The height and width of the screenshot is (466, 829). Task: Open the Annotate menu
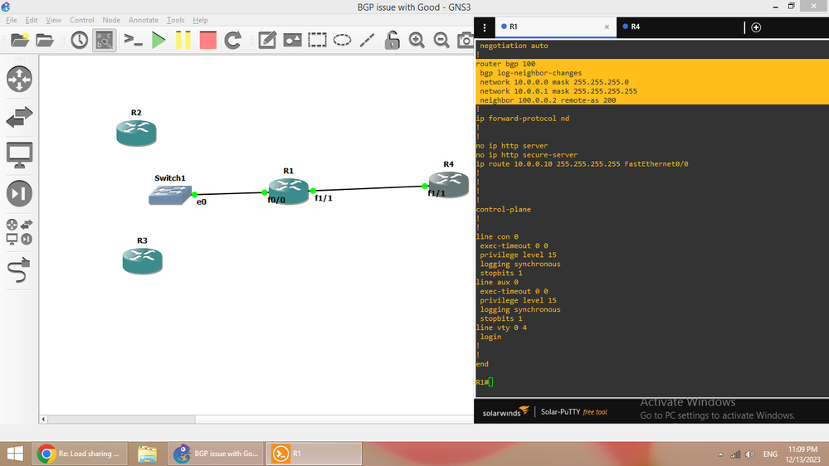pos(144,20)
